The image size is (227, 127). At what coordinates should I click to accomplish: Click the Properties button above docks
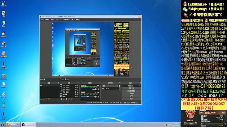pyautogui.click(x=61, y=80)
